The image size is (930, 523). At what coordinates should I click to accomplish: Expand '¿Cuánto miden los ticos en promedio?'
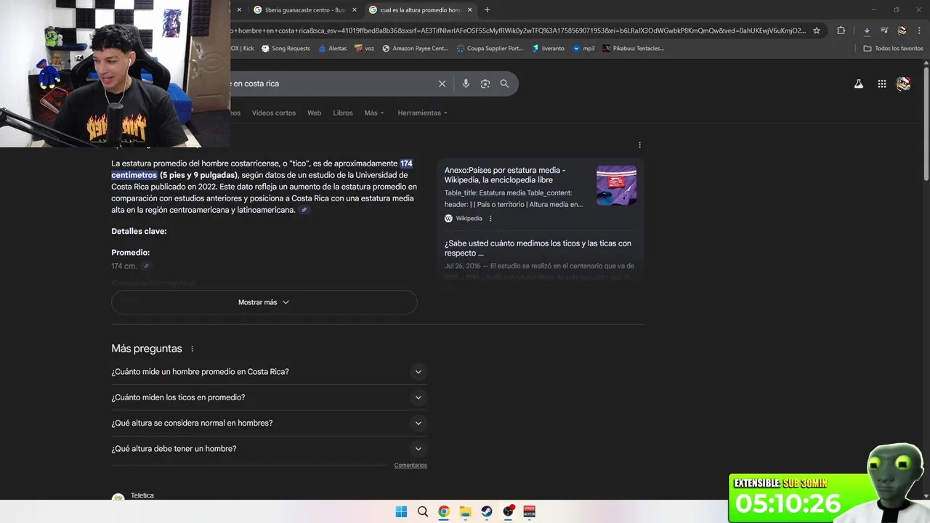pyautogui.click(x=269, y=397)
